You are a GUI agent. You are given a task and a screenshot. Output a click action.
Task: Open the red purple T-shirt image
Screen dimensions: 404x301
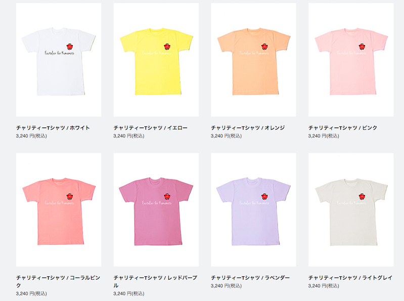(156, 210)
